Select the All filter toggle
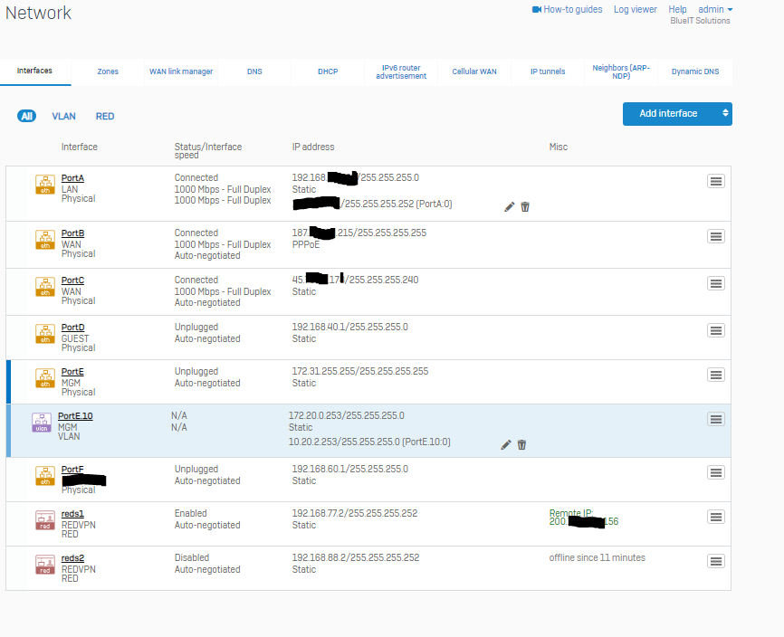Image resolution: width=784 pixels, height=637 pixels. coord(27,116)
